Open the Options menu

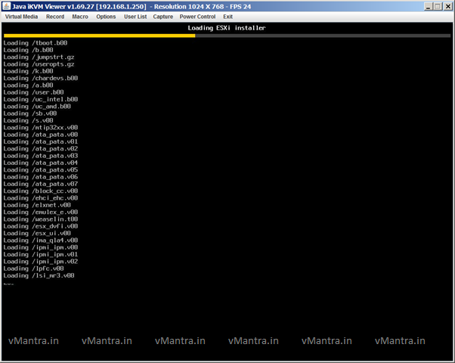coord(106,17)
